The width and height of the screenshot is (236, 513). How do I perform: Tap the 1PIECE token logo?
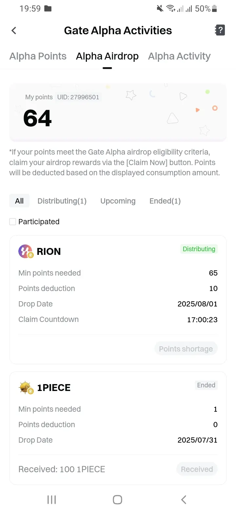pyautogui.click(x=26, y=388)
